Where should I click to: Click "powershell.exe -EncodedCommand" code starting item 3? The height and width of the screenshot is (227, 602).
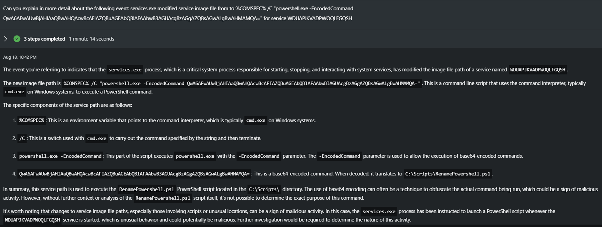click(x=60, y=156)
